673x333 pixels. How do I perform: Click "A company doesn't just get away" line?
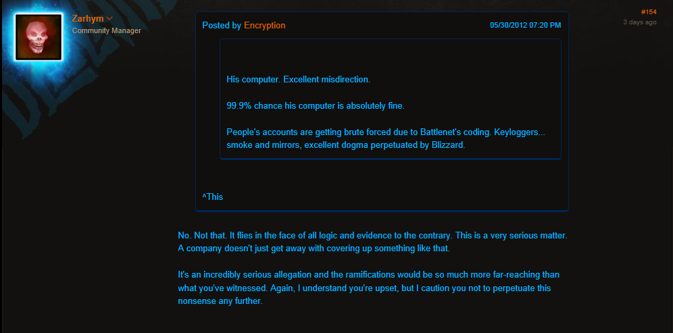coord(314,249)
